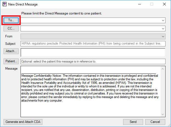Send the direct message

(133, 122)
